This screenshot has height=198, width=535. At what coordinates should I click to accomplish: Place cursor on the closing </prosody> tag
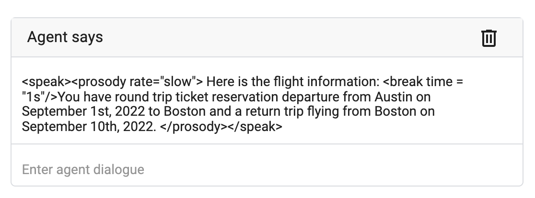[194, 127]
